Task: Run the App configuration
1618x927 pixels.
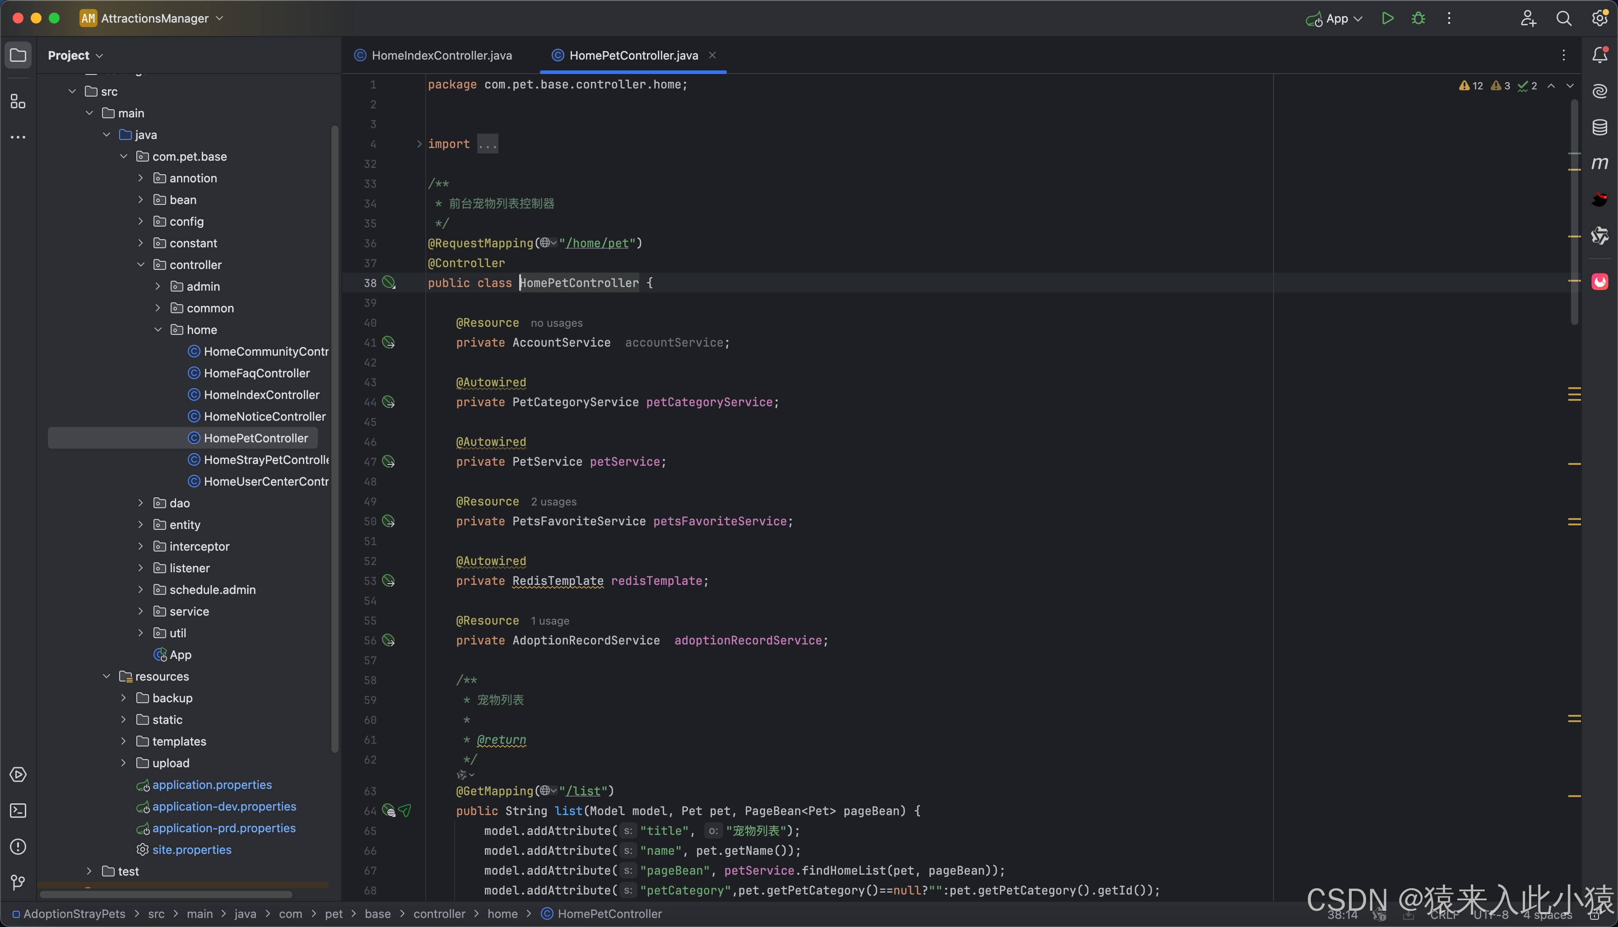Action: point(1387,19)
